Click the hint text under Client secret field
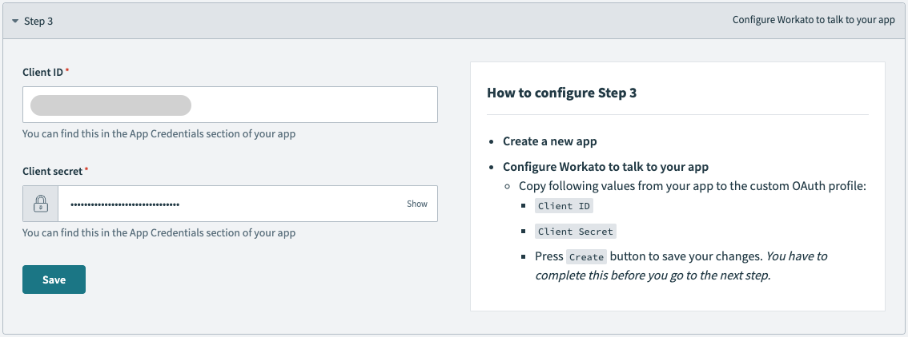 point(159,233)
